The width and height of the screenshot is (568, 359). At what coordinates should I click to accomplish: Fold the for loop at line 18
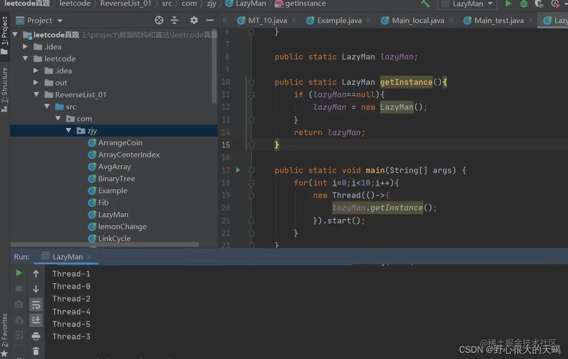pos(251,183)
